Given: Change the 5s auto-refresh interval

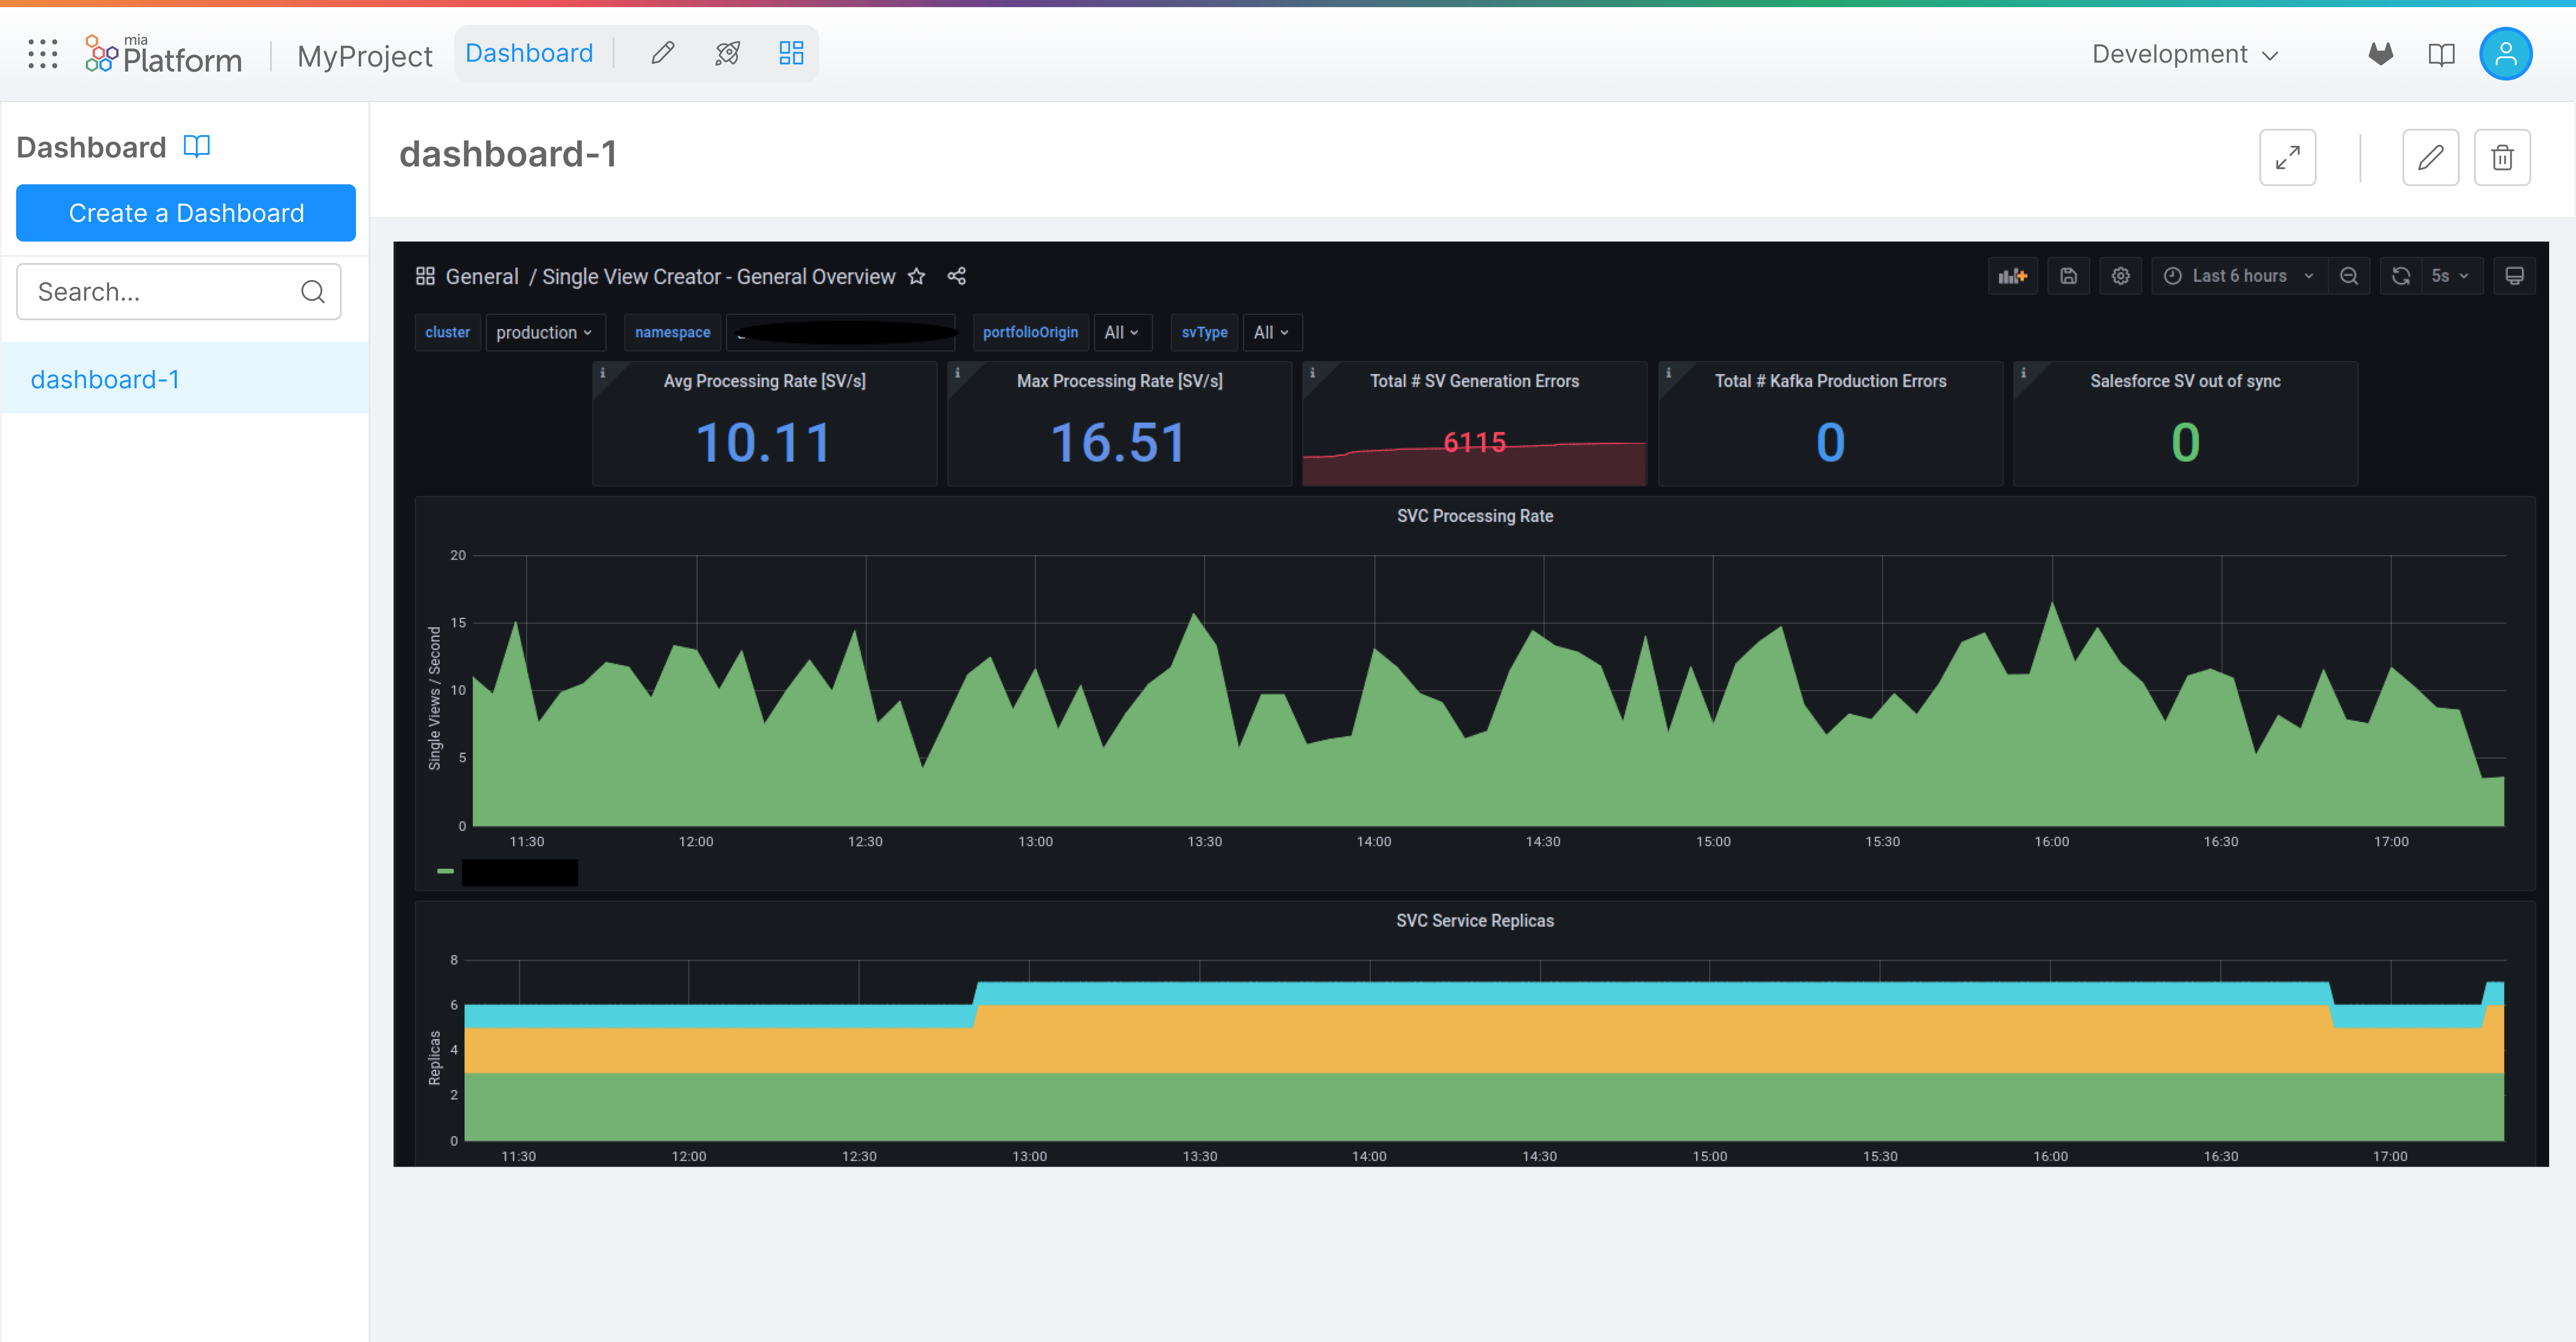Looking at the screenshot, I should click(2441, 276).
